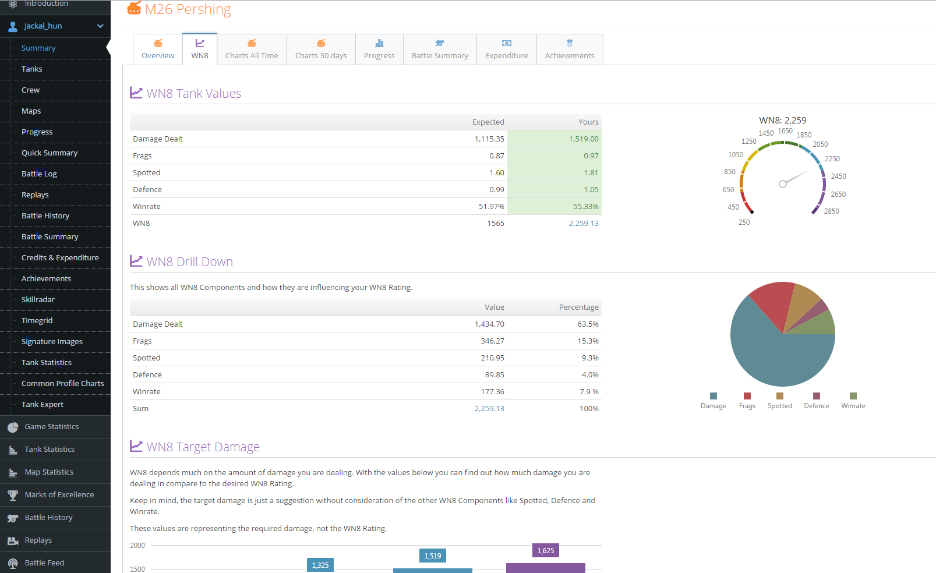
Task: Click the WN8 Tank Values heading icon
Action: 136,93
